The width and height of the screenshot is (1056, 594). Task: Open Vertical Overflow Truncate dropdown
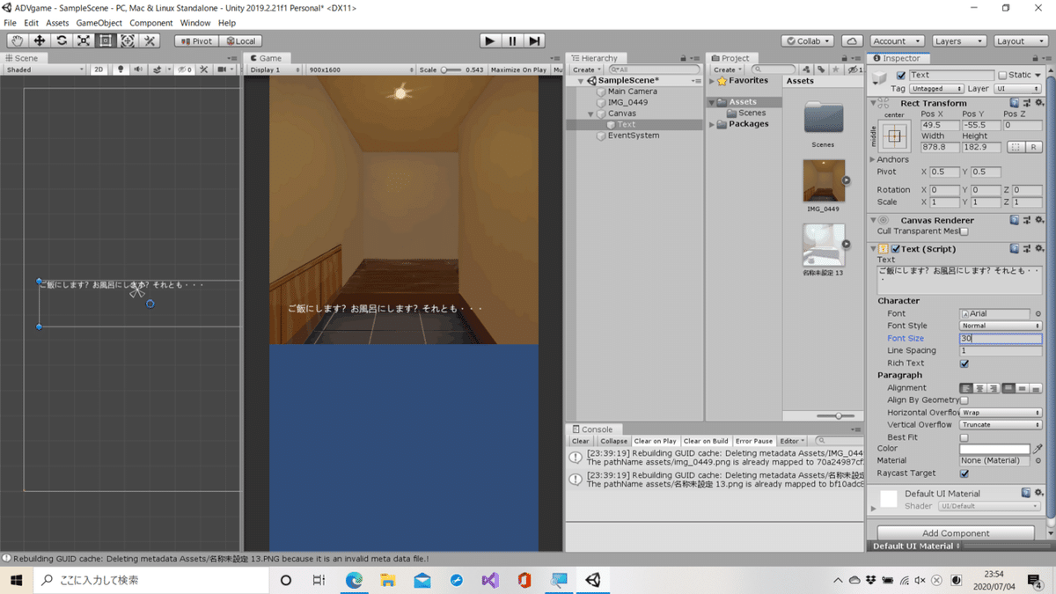1001,424
